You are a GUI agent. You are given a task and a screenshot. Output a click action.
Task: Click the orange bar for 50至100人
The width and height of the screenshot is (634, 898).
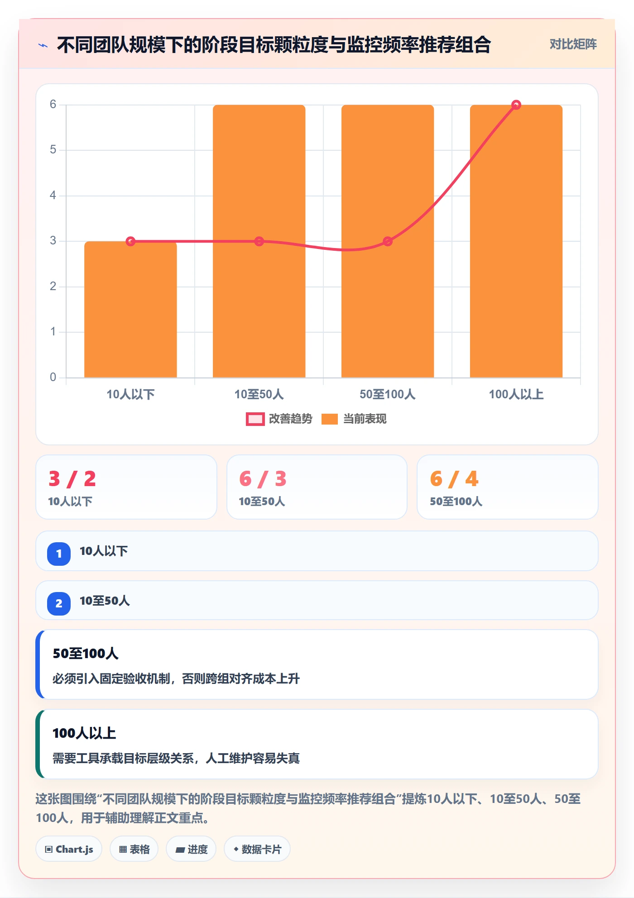coord(388,241)
